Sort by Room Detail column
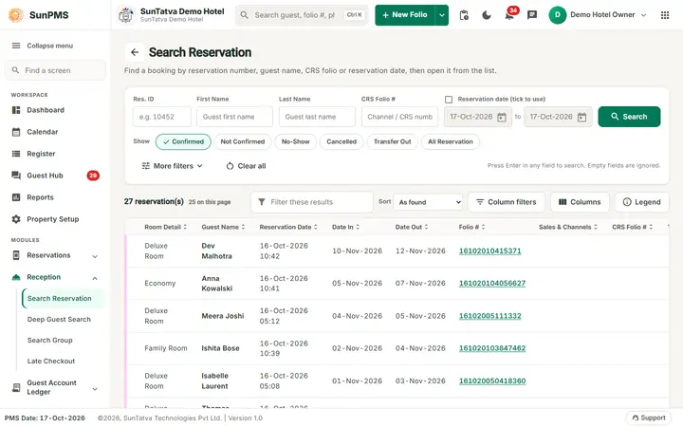 [165, 227]
